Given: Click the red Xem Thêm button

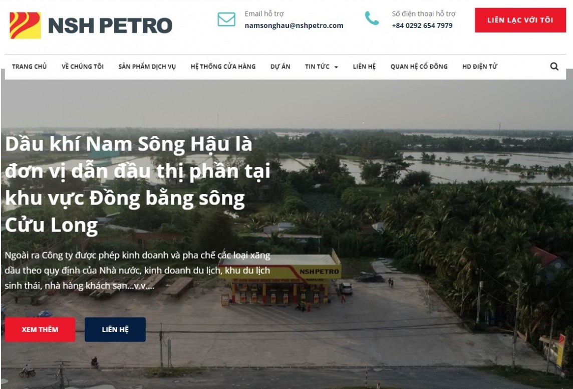Looking at the screenshot, I should tap(40, 329).
